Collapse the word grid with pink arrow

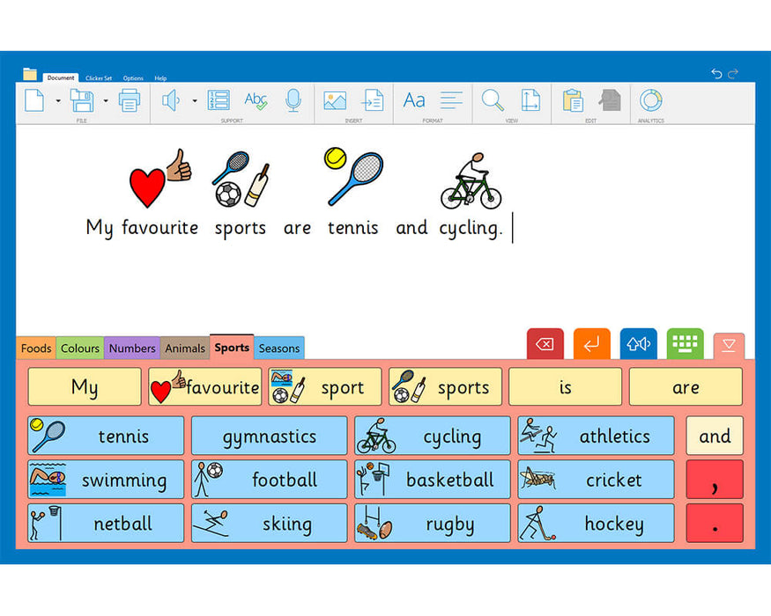coord(729,346)
